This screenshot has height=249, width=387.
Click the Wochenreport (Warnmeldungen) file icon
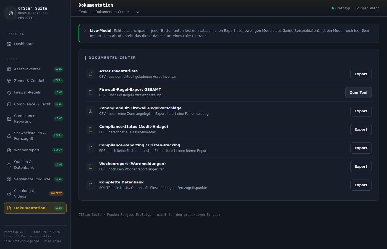pos(91,167)
